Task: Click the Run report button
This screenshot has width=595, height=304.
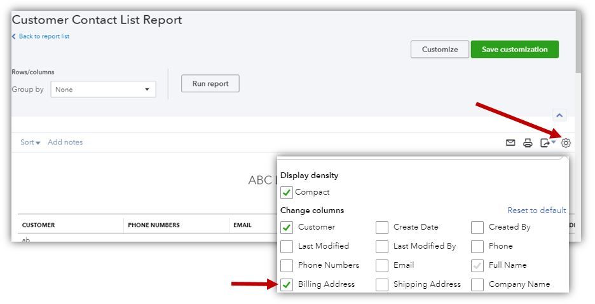Action: (210, 84)
